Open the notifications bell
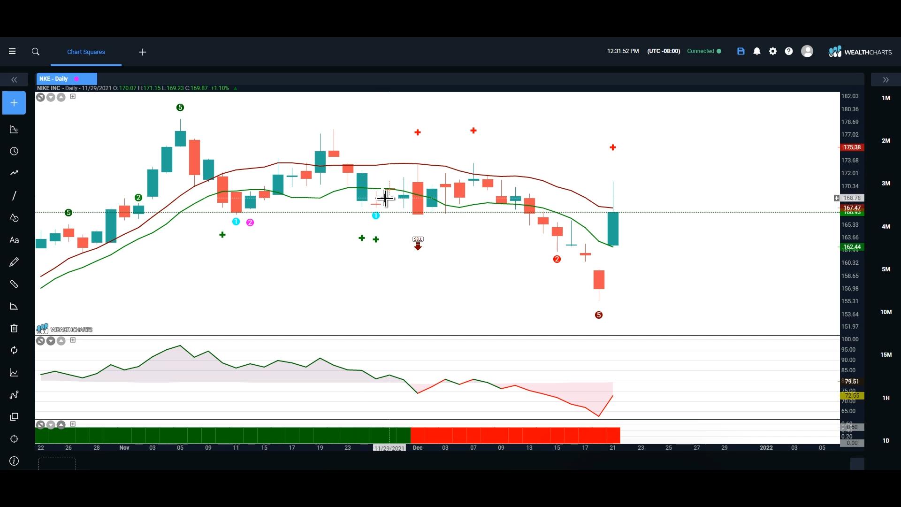Viewport: 901px width, 507px height. point(757,51)
